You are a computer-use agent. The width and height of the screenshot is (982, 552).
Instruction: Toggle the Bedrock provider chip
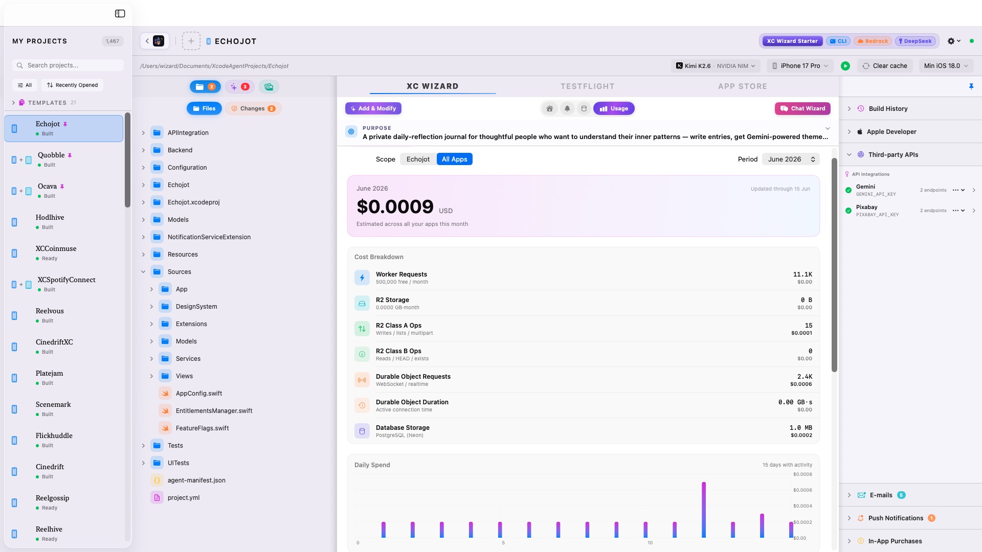pos(873,41)
